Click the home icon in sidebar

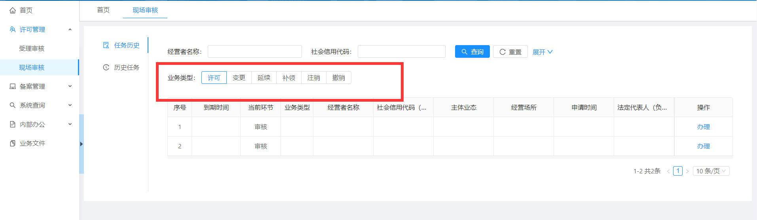[13, 10]
